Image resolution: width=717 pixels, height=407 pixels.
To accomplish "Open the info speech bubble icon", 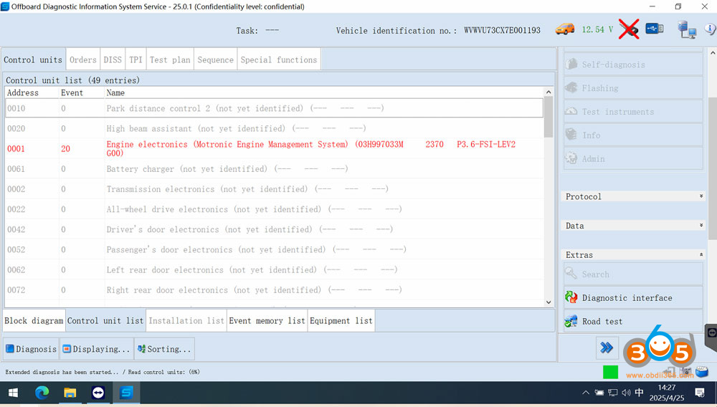I will coord(710,29).
